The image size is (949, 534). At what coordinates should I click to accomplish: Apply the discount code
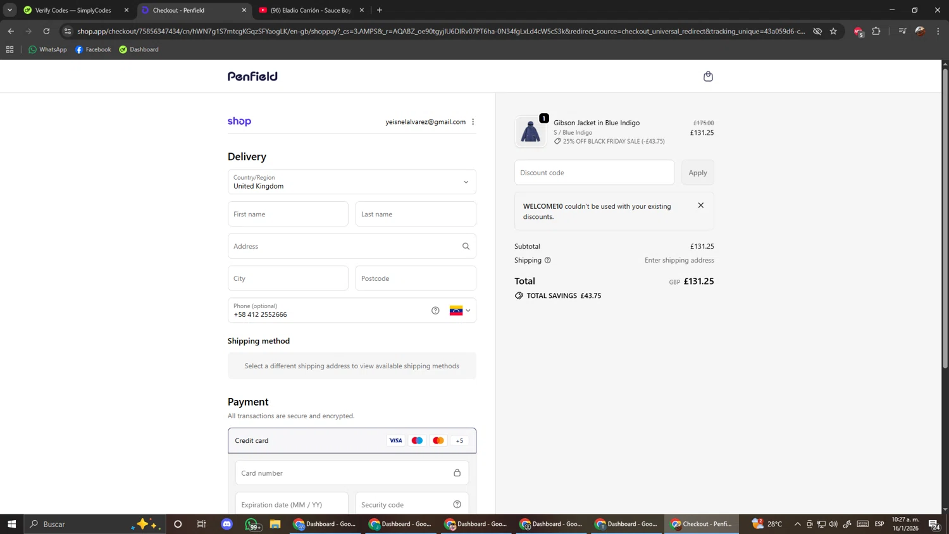click(698, 172)
